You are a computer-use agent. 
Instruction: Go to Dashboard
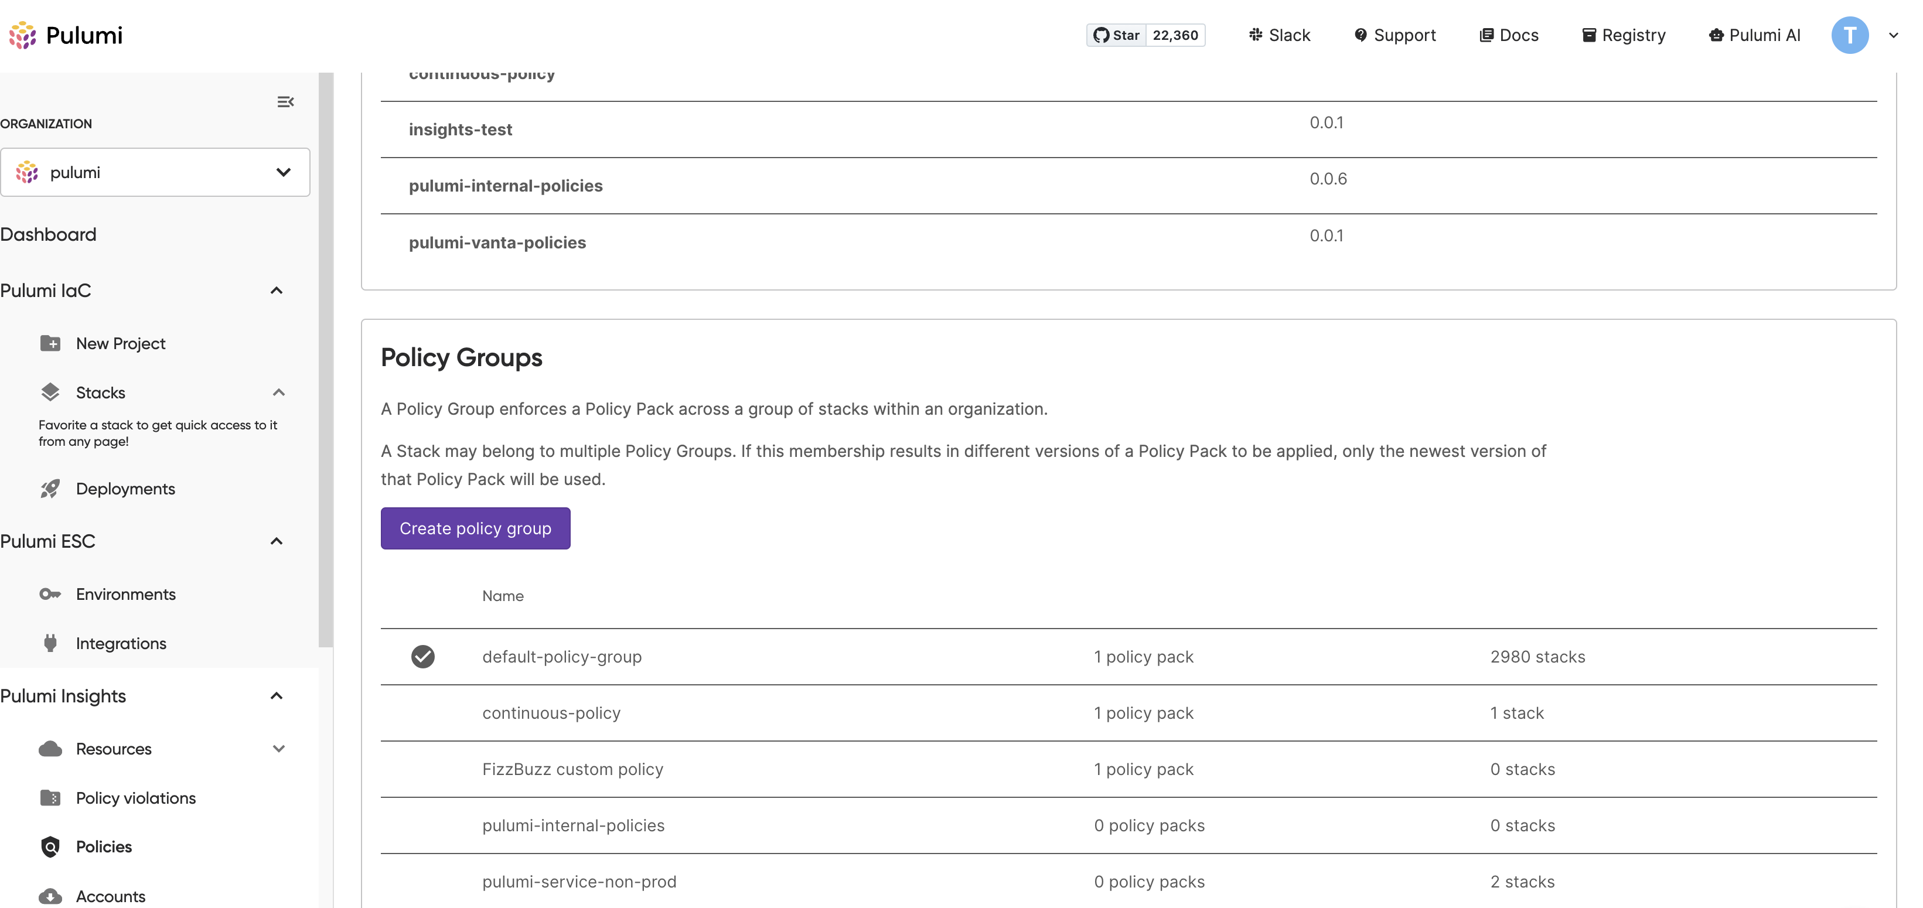pos(49,234)
